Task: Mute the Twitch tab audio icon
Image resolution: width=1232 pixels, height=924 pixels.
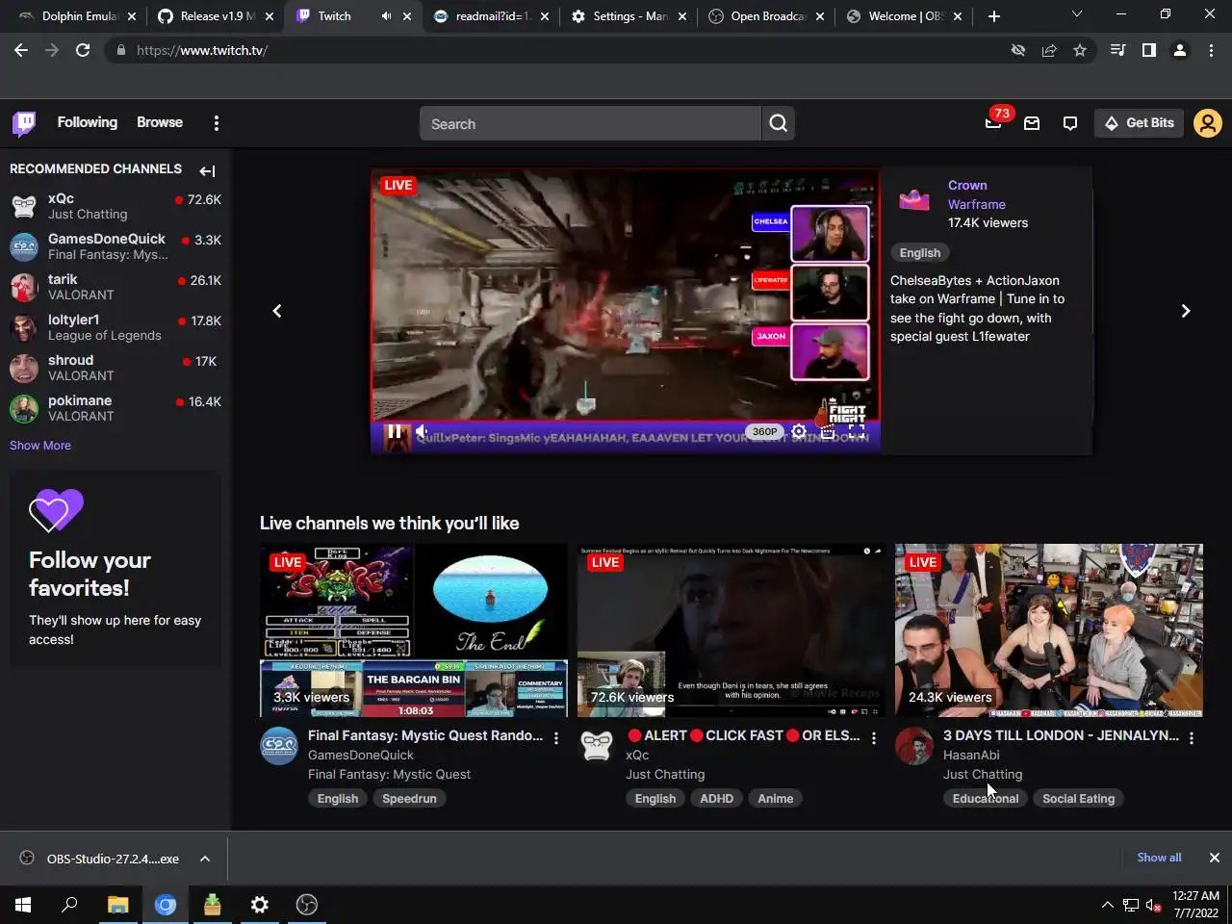Action: (x=386, y=16)
